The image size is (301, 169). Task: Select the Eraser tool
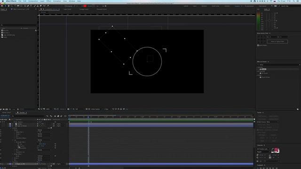pos(41,6)
